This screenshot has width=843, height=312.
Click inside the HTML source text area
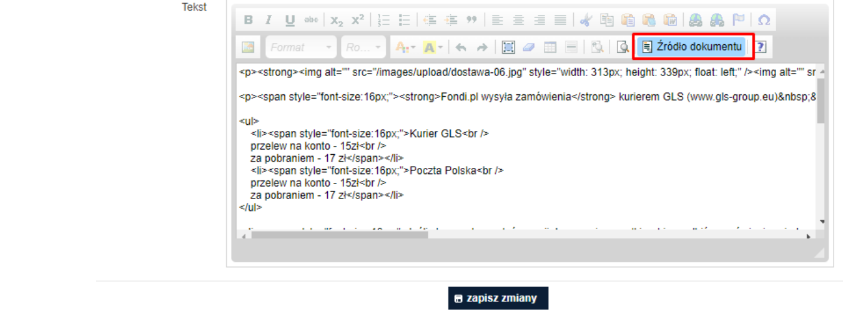[x=526, y=146]
